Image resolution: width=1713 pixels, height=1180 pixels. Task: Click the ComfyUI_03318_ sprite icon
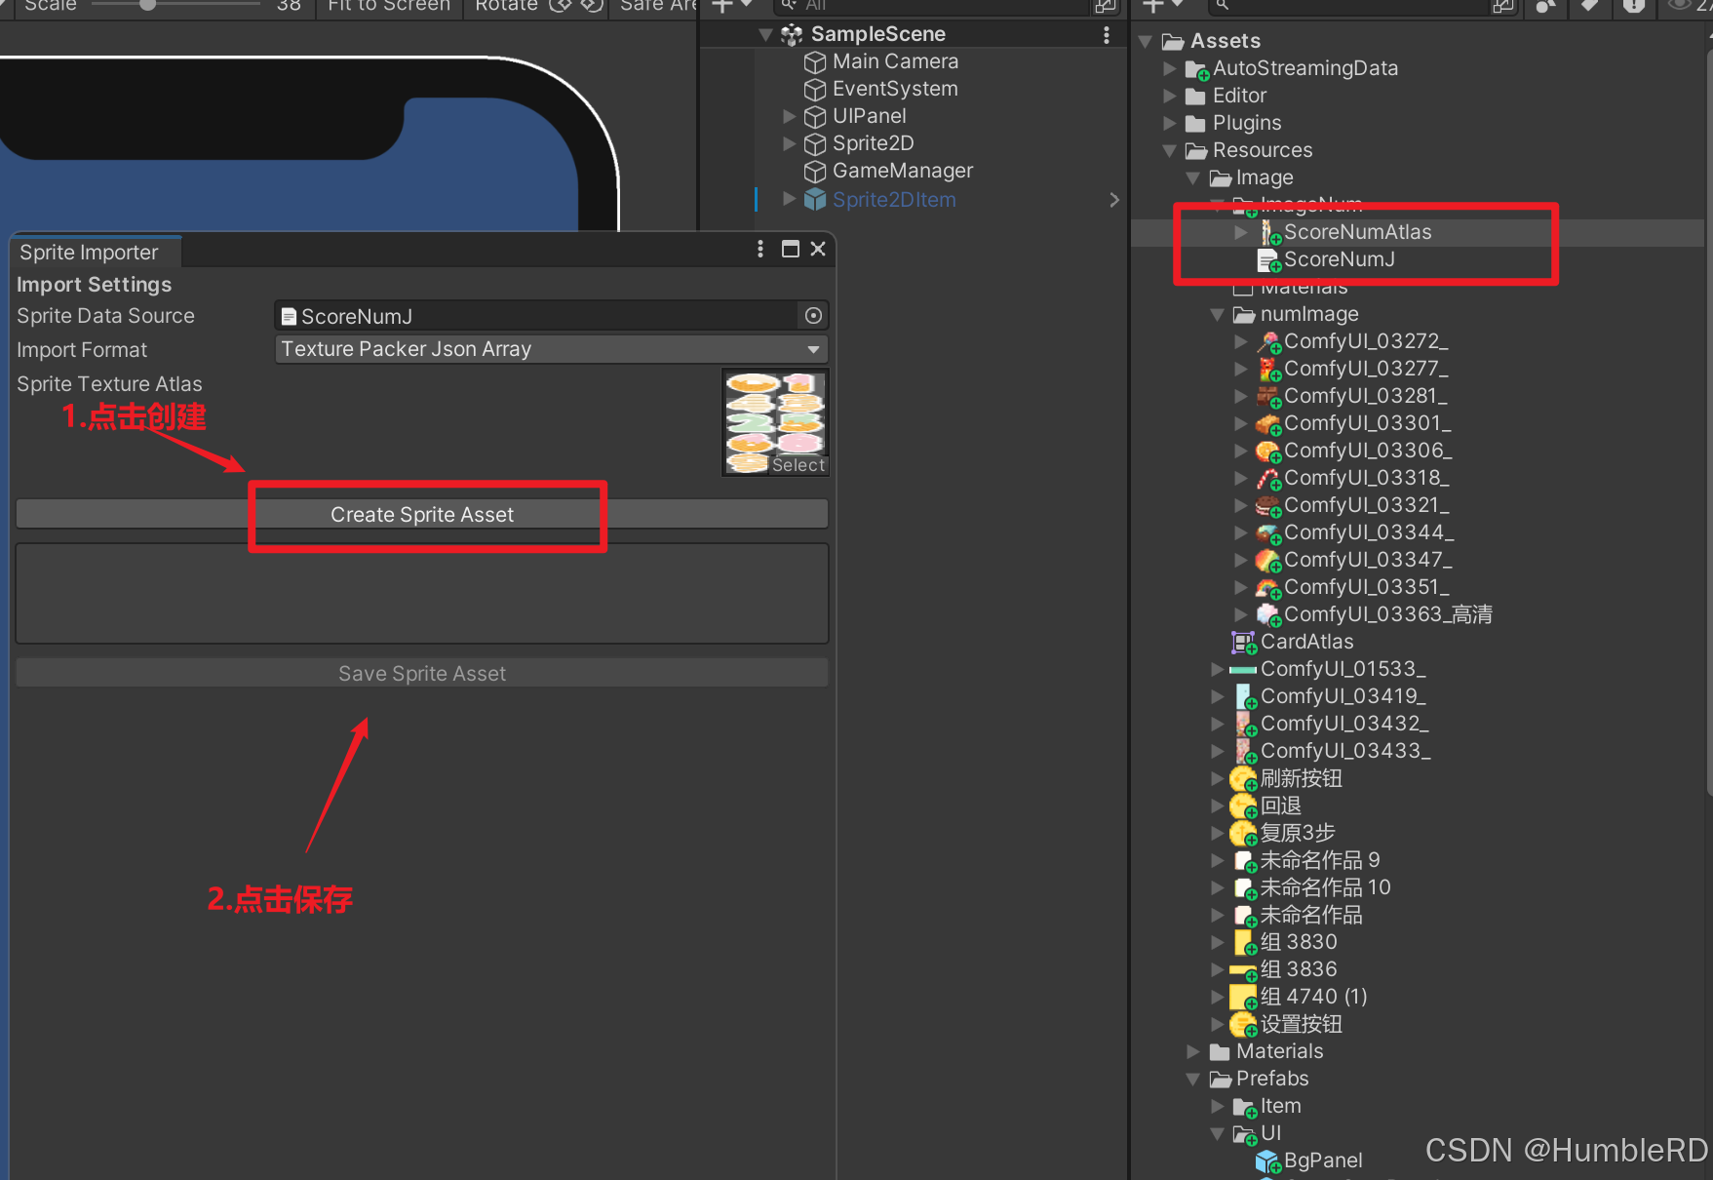(1268, 478)
